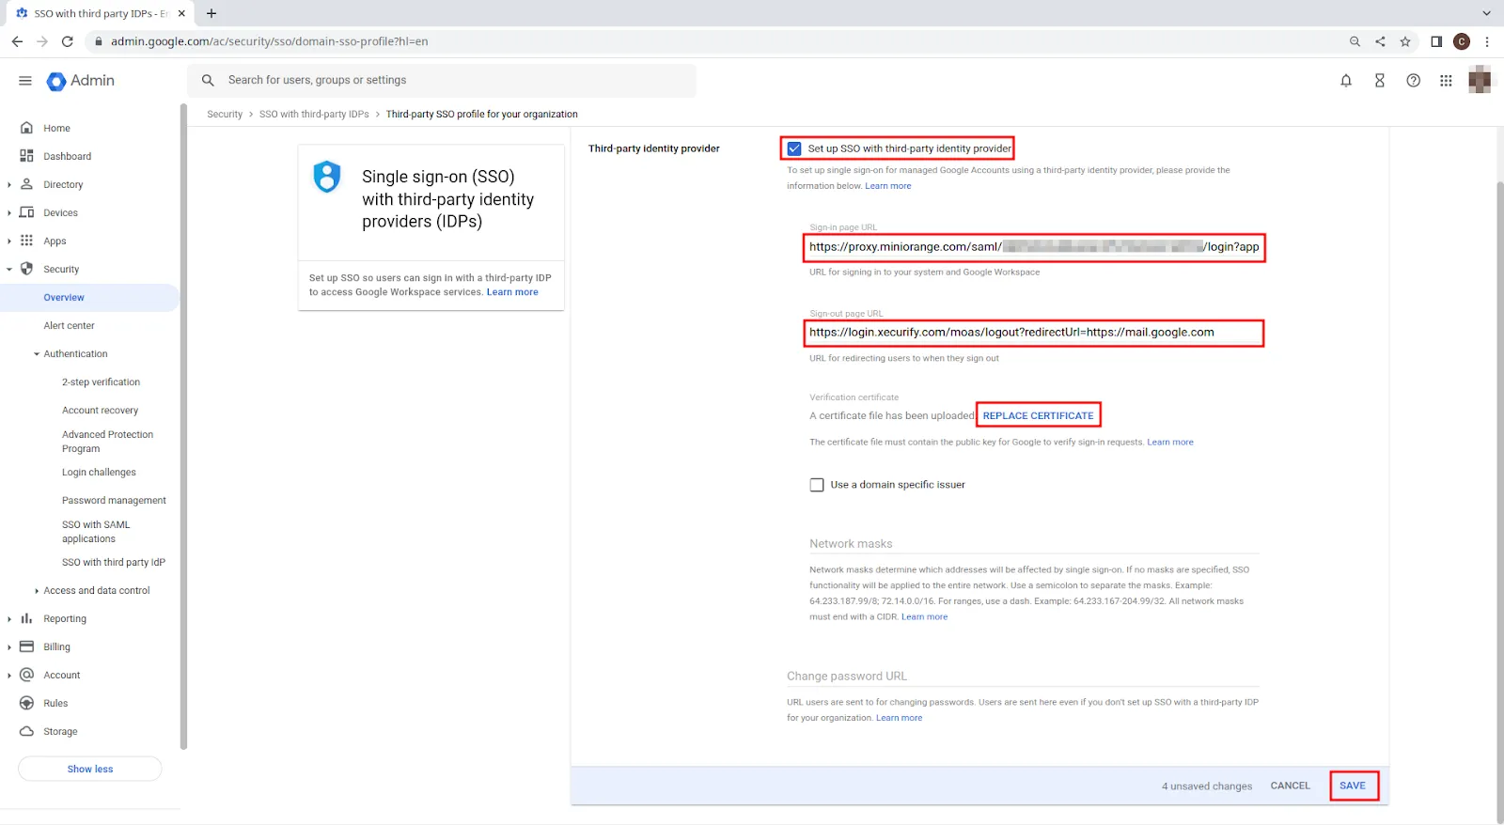Open Learn more under Change password URL
1504x825 pixels.
click(x=899, y=718)
